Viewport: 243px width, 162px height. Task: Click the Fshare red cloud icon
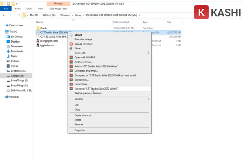(x=71, y=44)
